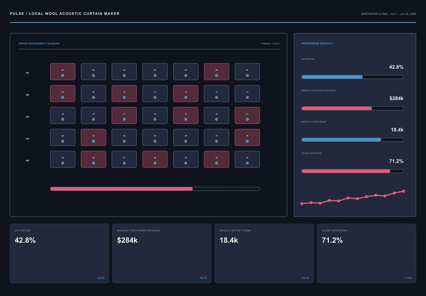Click the W1 week row label

point(28,73)
